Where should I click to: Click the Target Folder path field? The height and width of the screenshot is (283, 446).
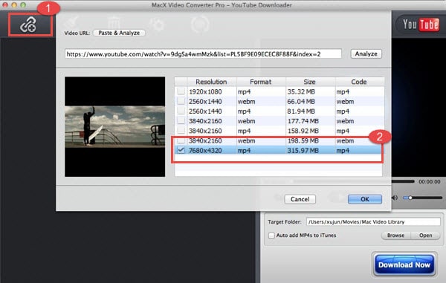[x=373, y=222]
